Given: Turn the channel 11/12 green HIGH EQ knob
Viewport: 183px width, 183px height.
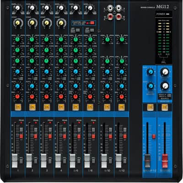Looking at the screenshot, I should point(122,39).
